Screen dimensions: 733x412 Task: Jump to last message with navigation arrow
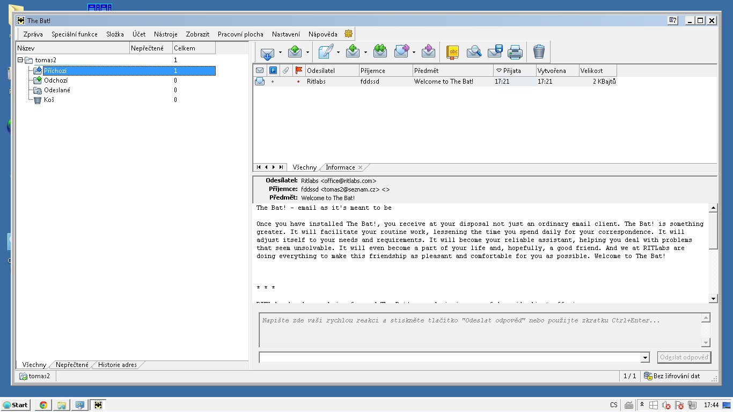point(281,167)
